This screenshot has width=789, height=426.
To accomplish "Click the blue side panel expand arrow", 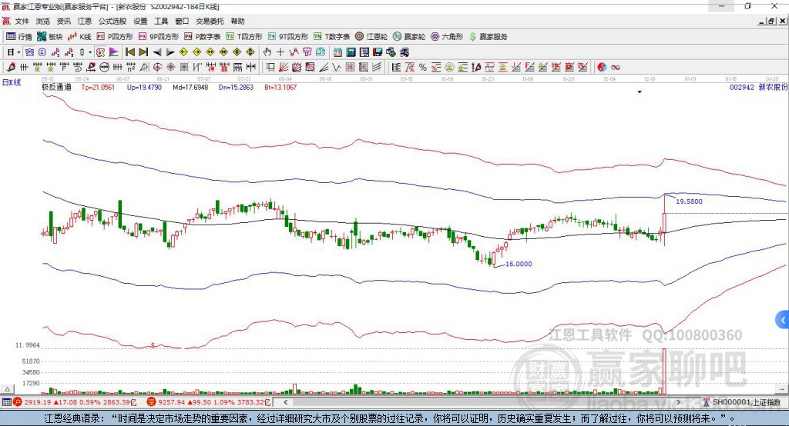I will tap(783, 320).
